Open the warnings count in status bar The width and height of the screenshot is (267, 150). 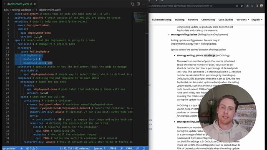tap(35, 148)
